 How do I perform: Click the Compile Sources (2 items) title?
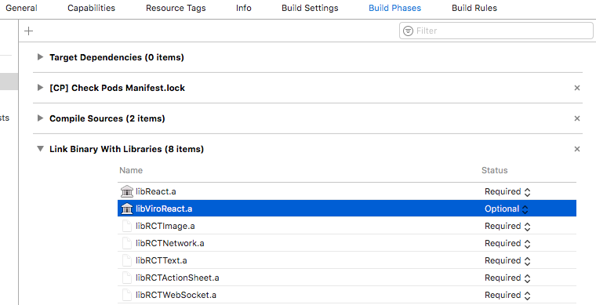(107, 118)
